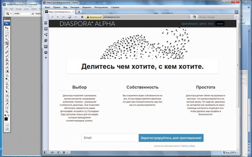Select the Magic Wand tool in Photoshop

[7, 39]
